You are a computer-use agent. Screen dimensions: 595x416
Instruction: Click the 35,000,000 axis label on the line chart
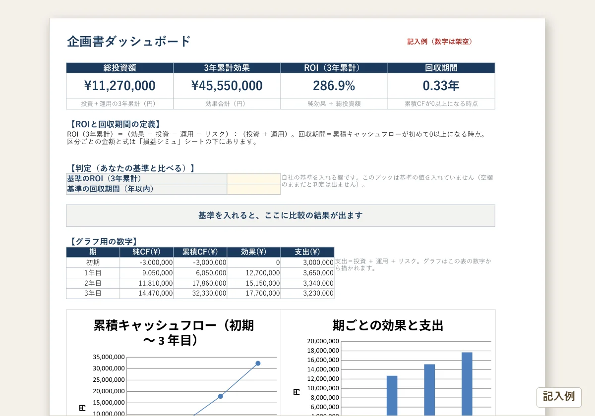tap(108, 357)
